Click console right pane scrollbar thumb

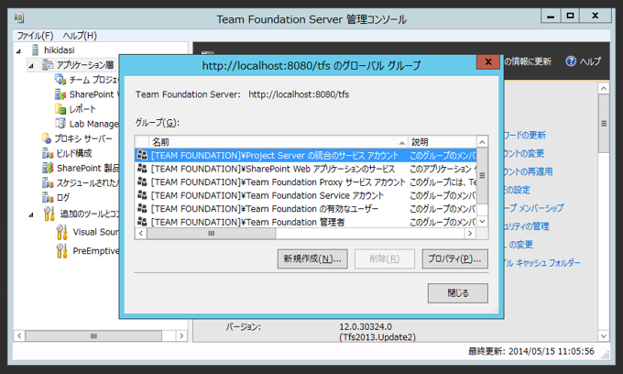click(604, 124)
